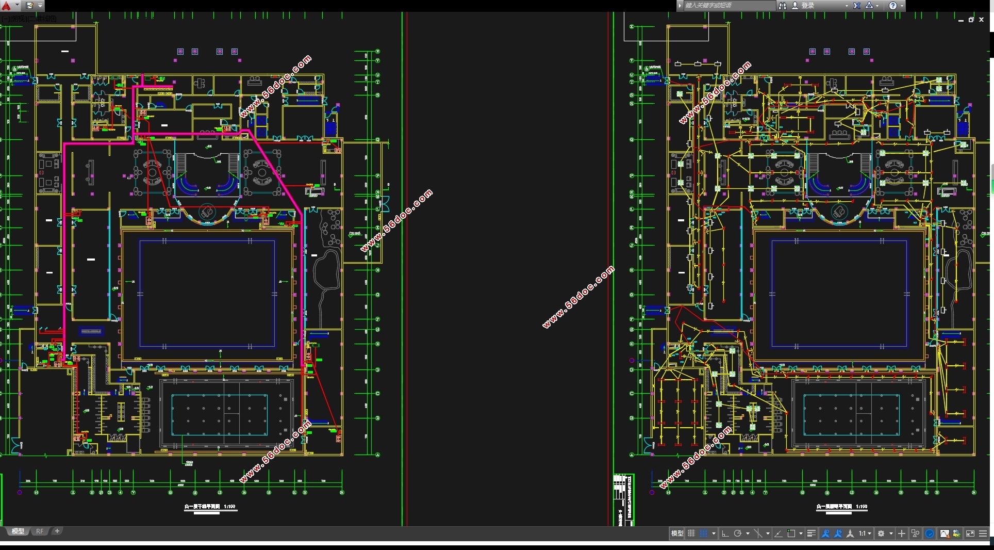
Task: Click the clean screen fullscreen icon
Action: click(970, 533)
